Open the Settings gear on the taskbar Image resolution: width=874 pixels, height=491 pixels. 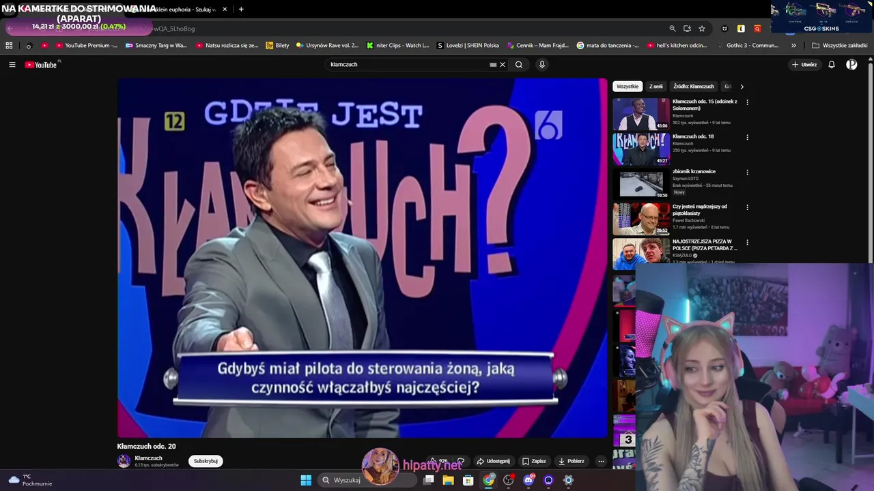[x=568, y=480]
